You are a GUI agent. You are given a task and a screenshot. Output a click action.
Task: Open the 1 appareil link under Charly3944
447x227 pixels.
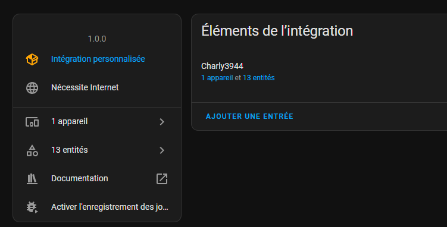click(x=217, y=78)
